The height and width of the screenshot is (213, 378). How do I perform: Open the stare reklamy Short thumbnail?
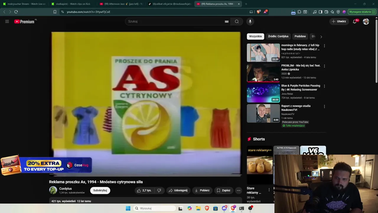click(x=260, y=165)
